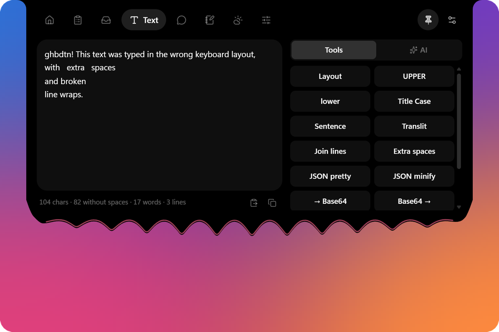Apply Title Case button
Screen dimensions: 499x332
pyautogui.click(x=414, y=101)
